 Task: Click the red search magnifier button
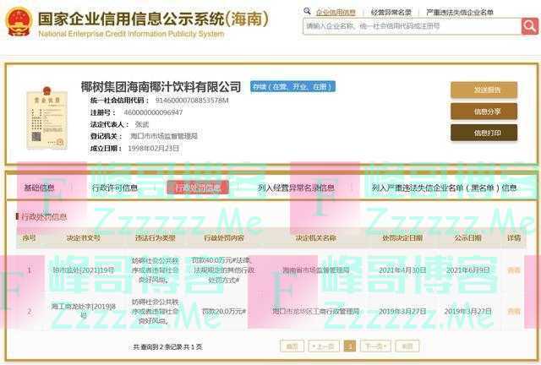(530, 26)
